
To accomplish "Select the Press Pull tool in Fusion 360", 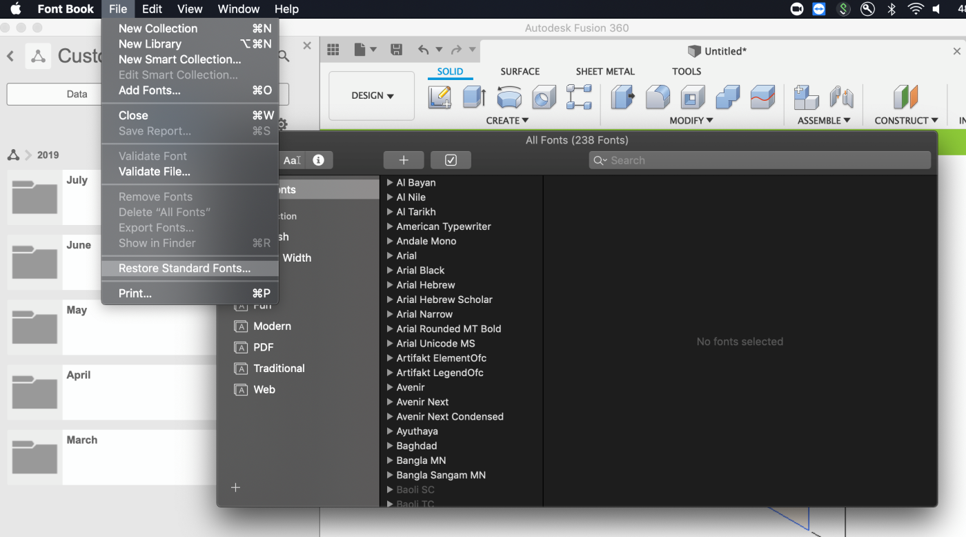I will coord(623,97).
